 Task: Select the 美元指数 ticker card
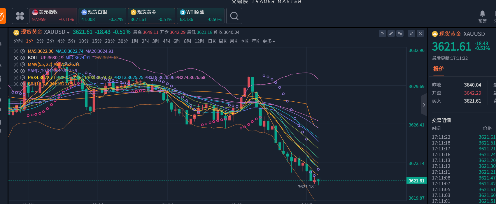[x=53, y=16]
